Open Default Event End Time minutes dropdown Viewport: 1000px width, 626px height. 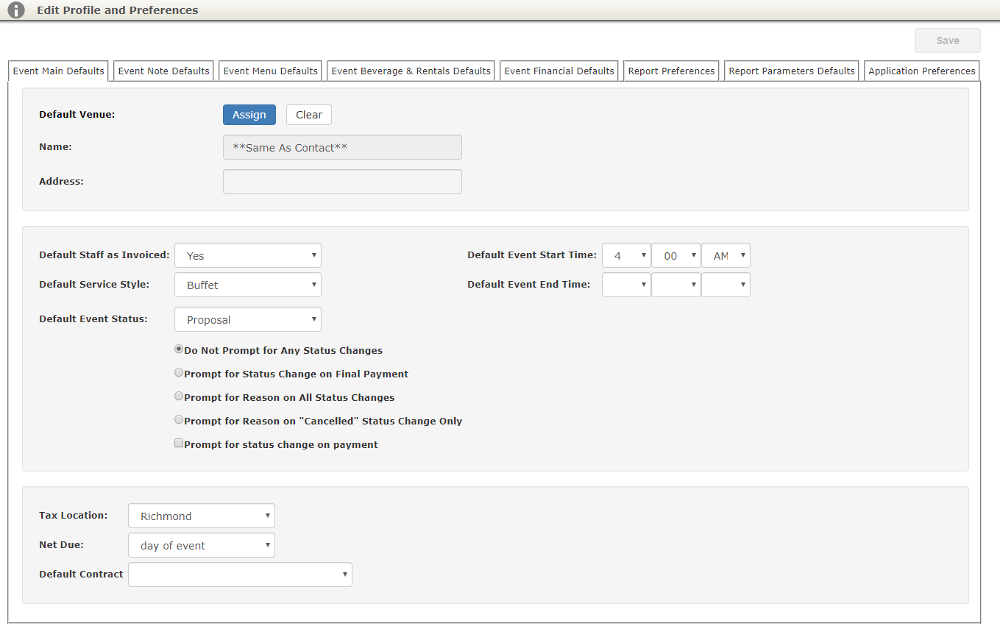pyautogui.click(x=676, y=285)
